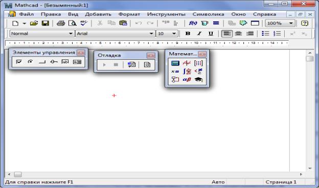Open Print Preview icon

72,23
